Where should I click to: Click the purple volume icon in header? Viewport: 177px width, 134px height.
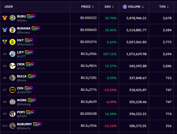click(125, 7)
